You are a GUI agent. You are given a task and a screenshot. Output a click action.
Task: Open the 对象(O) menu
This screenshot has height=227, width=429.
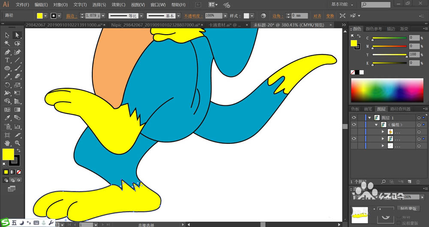point(60,5)
